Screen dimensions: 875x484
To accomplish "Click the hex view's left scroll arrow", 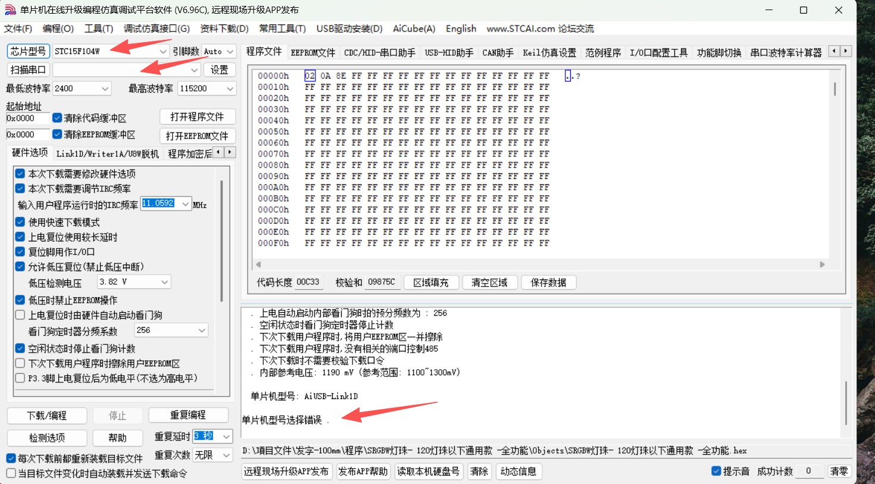I will click(x=258, y=265).
